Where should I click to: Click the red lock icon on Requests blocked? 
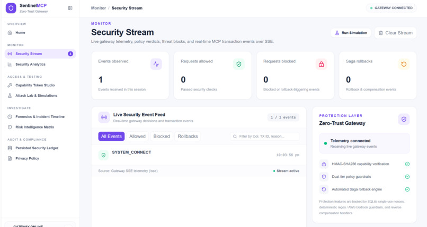[322, 64]
